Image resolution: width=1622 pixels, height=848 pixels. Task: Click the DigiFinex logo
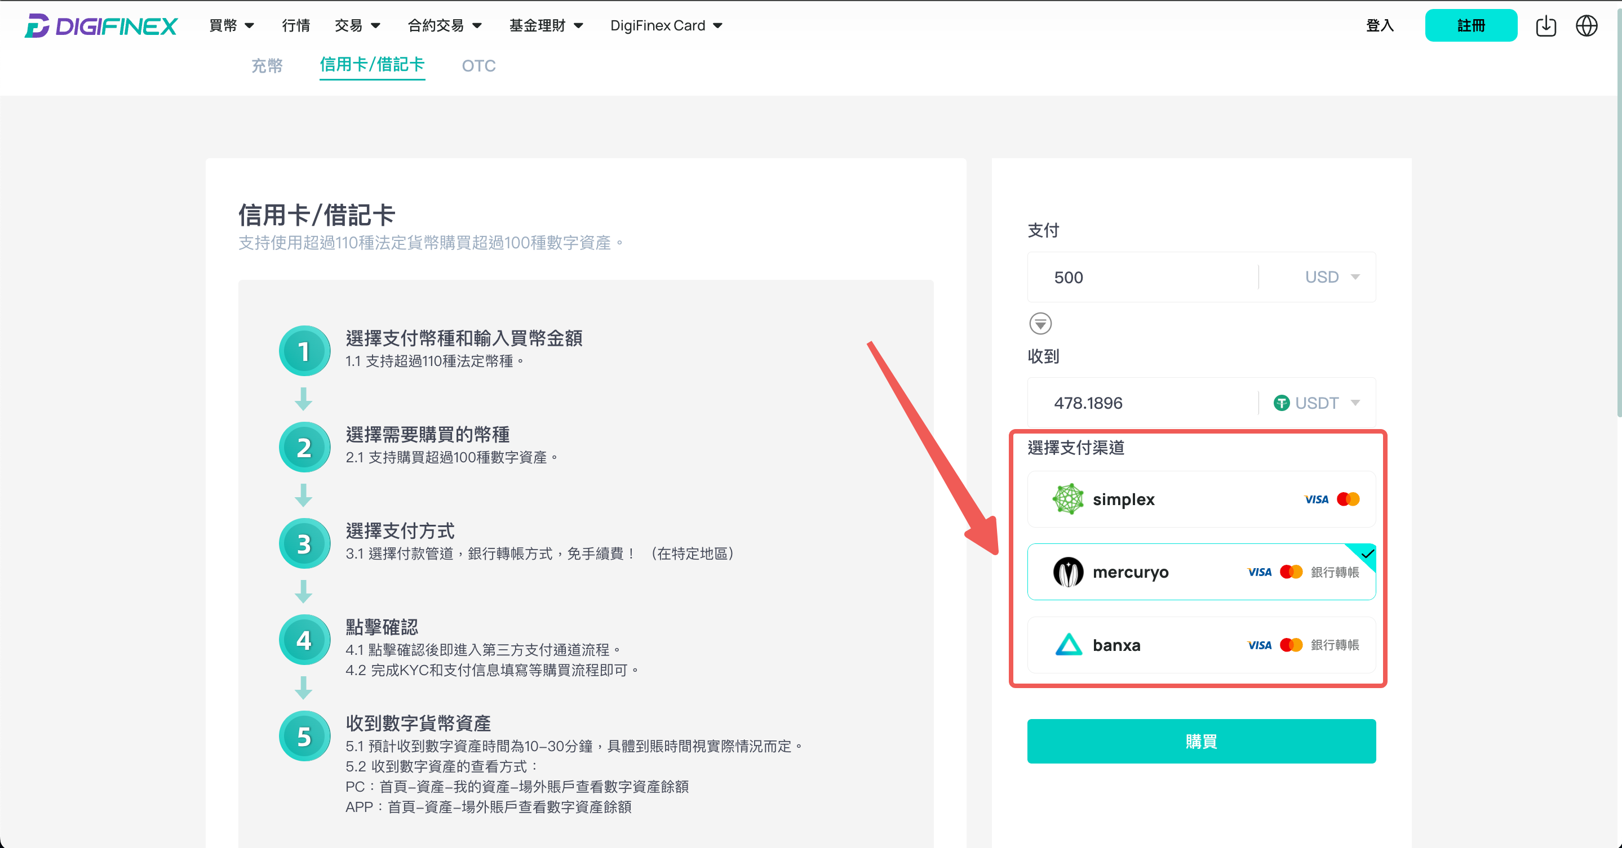click(101, 26)
